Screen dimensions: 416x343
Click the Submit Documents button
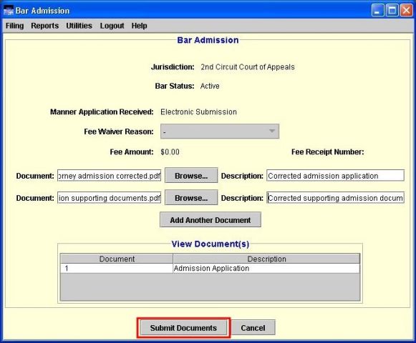click(183, 328)
